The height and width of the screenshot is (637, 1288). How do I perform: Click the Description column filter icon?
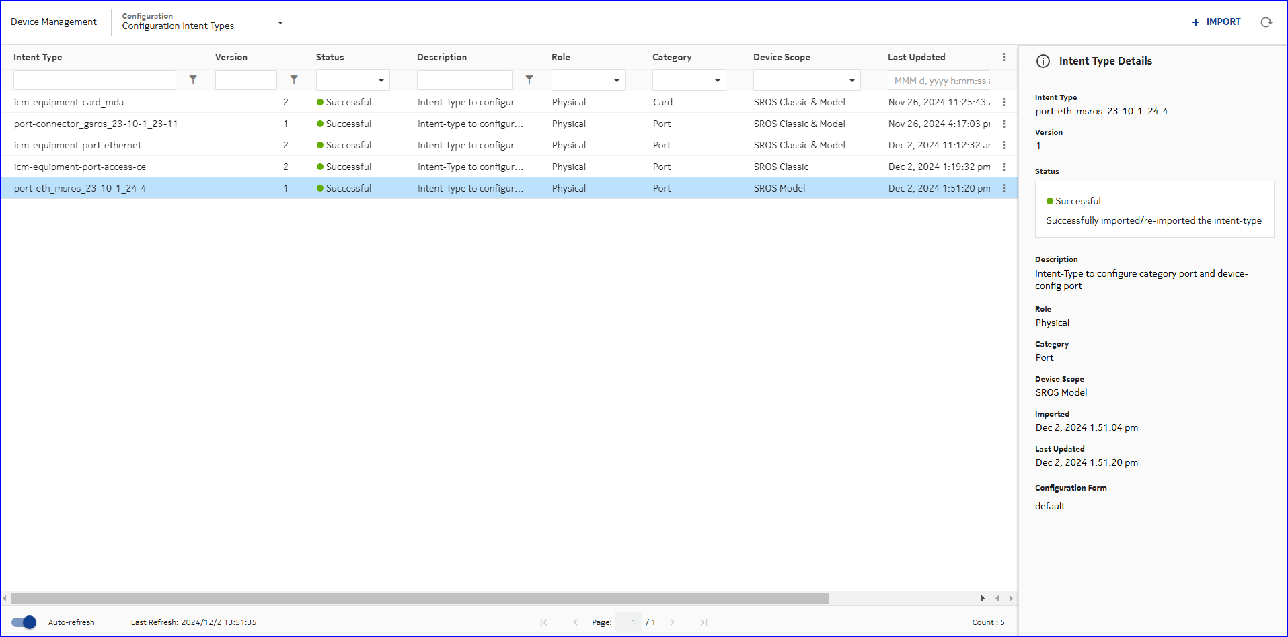529,80
